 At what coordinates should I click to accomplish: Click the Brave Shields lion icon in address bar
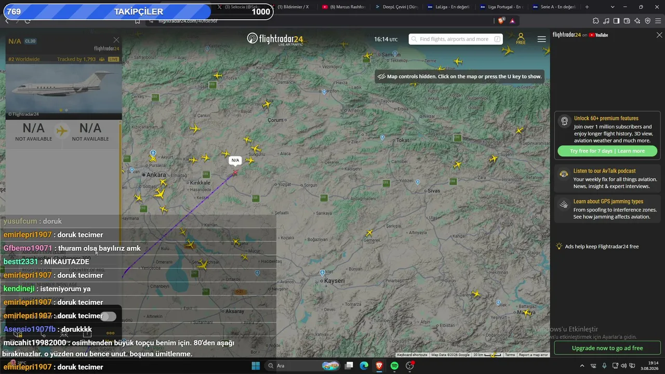(x=501, y=21)
